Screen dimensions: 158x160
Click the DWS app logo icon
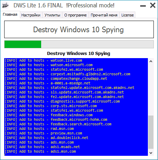pos(6,5)
